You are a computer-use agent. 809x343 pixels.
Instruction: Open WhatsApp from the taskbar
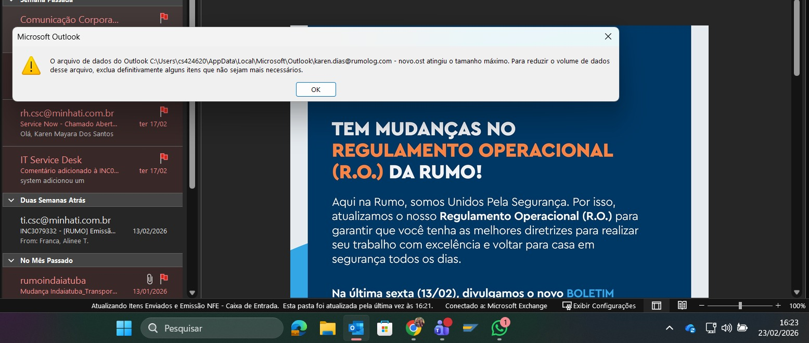click(x=499, y=328)
